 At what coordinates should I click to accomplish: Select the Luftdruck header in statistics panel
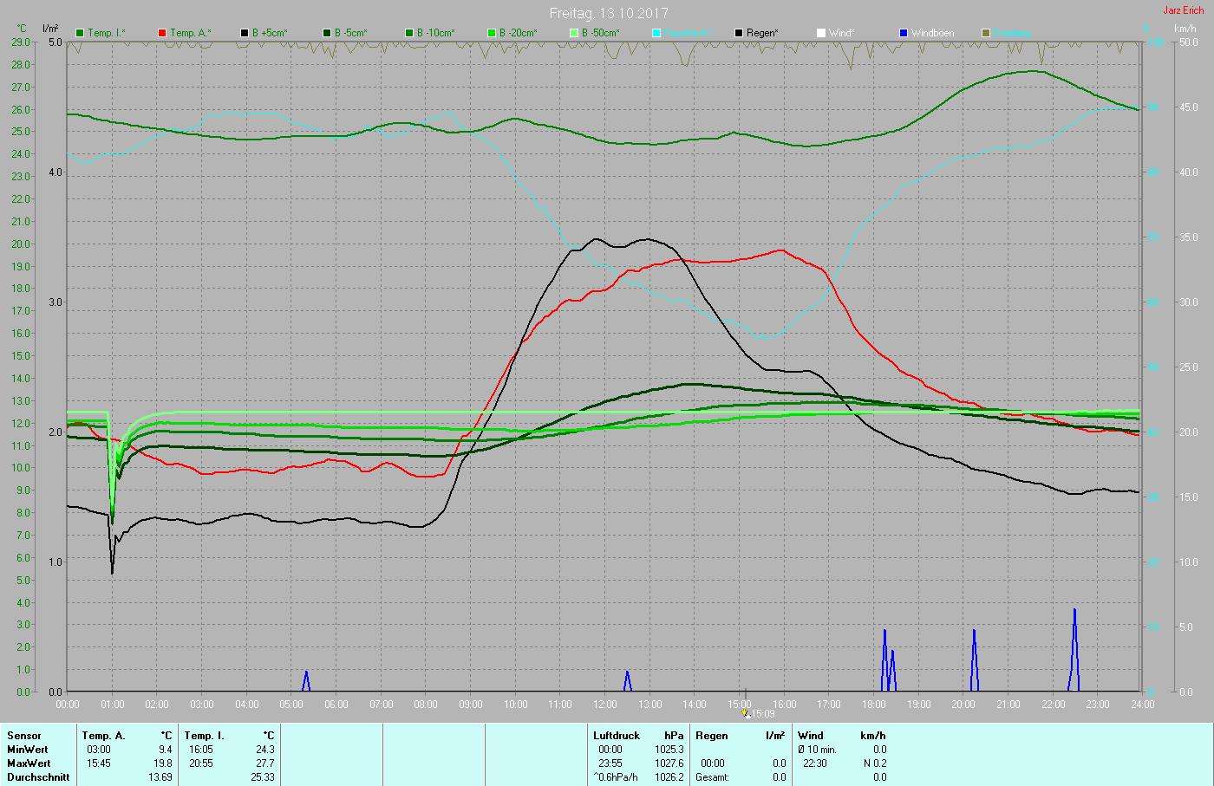[x=616, y=736]
